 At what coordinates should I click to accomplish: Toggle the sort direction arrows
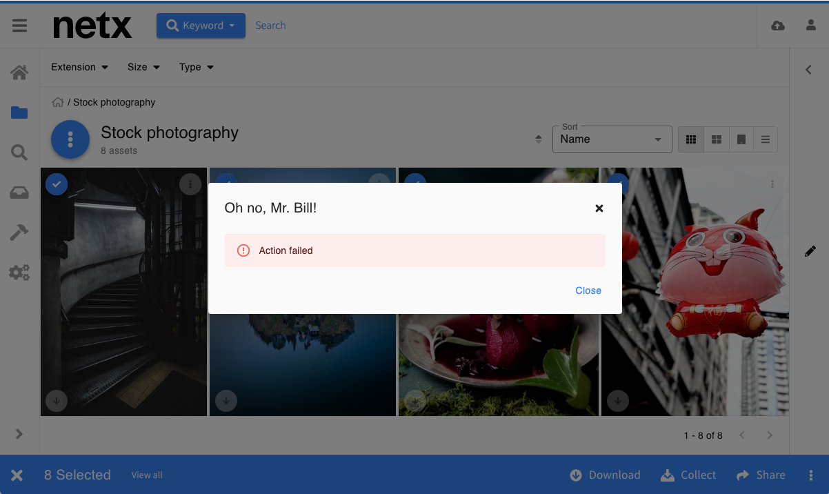pos(539,139)
